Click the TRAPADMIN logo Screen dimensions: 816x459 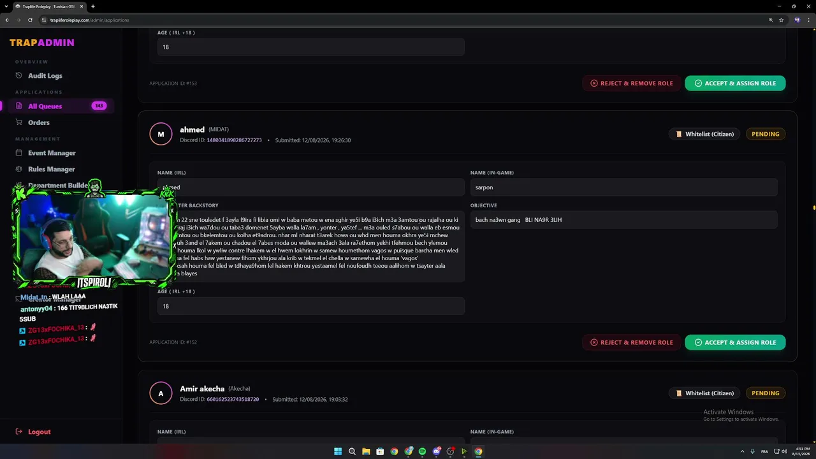(x=42, y=43)
